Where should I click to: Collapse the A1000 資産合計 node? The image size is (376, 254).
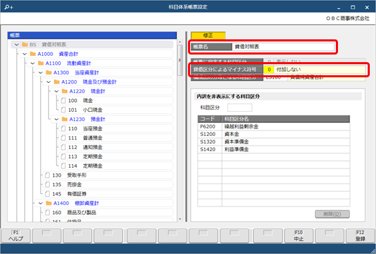pyautogui.click(x=24, y=54)
